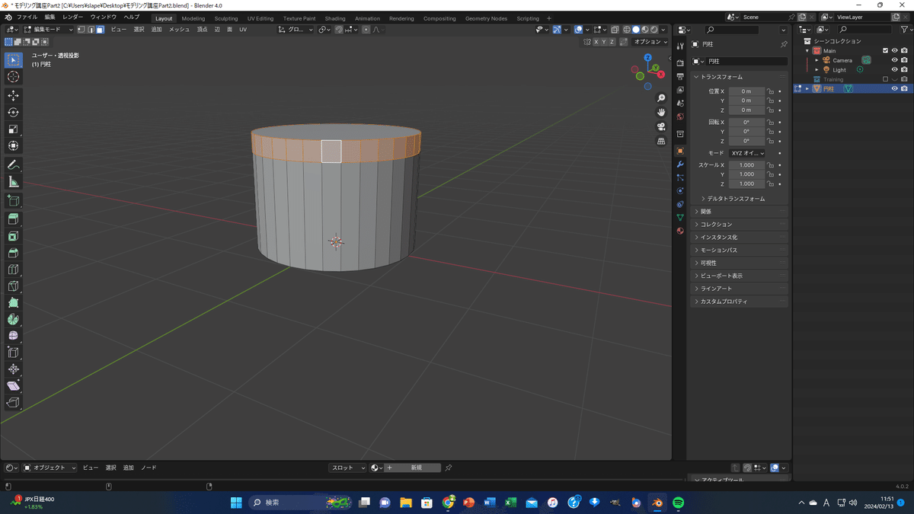Viewport: 914px width, 514px height.
Task: Open the transform orientation dropdown
Action: click(x=295, y=30)
